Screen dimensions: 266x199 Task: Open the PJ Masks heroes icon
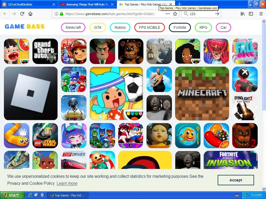(x=74, y=79)
